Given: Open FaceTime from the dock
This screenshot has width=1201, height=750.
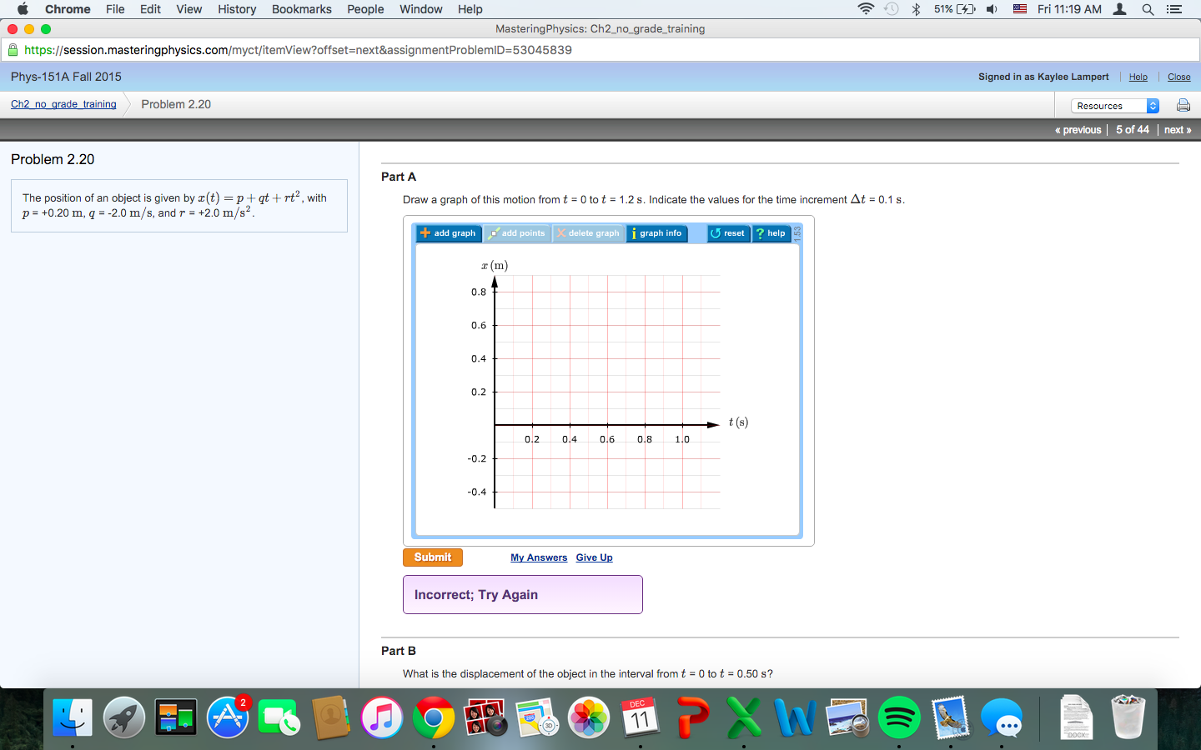Looking at the screenshot, I should click(x=279, y=717).
